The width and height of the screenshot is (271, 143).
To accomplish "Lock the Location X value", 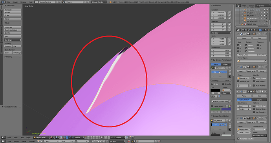I will point(229,13).
